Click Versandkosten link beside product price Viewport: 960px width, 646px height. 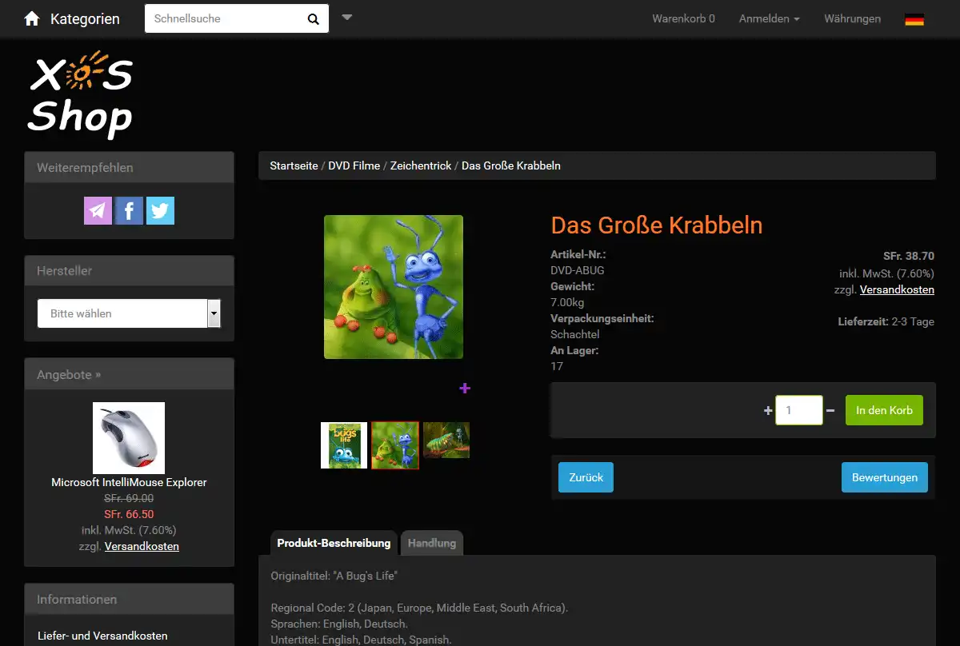[897, 289]
